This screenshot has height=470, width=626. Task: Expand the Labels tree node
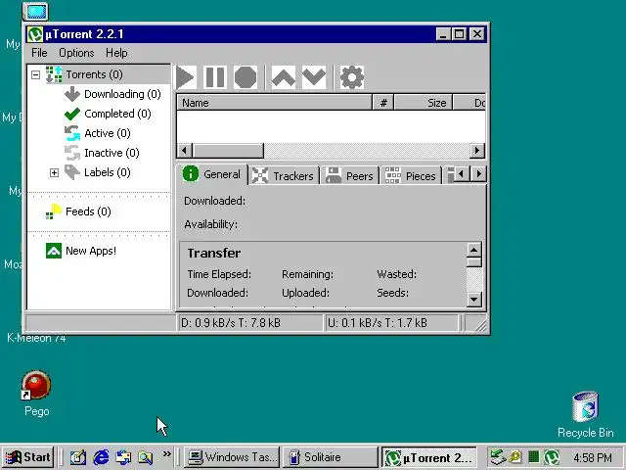click(x=54, y=172)
